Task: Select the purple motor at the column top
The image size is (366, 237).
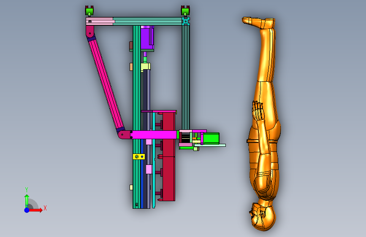Action: (147, 38)
